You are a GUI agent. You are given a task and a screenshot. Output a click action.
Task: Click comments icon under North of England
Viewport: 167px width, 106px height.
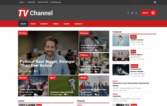click(x=143, y=59)
